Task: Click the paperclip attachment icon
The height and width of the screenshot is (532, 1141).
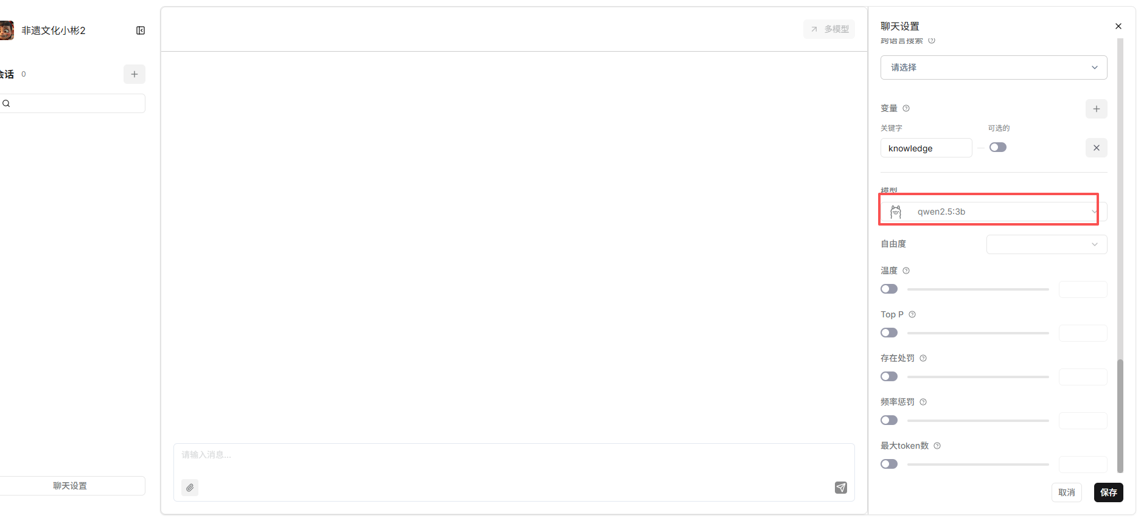Action: tap(190, 488)
